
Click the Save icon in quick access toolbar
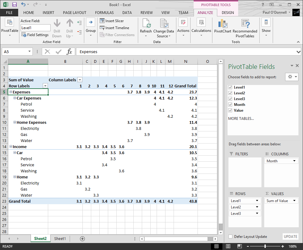click(15, 5)
